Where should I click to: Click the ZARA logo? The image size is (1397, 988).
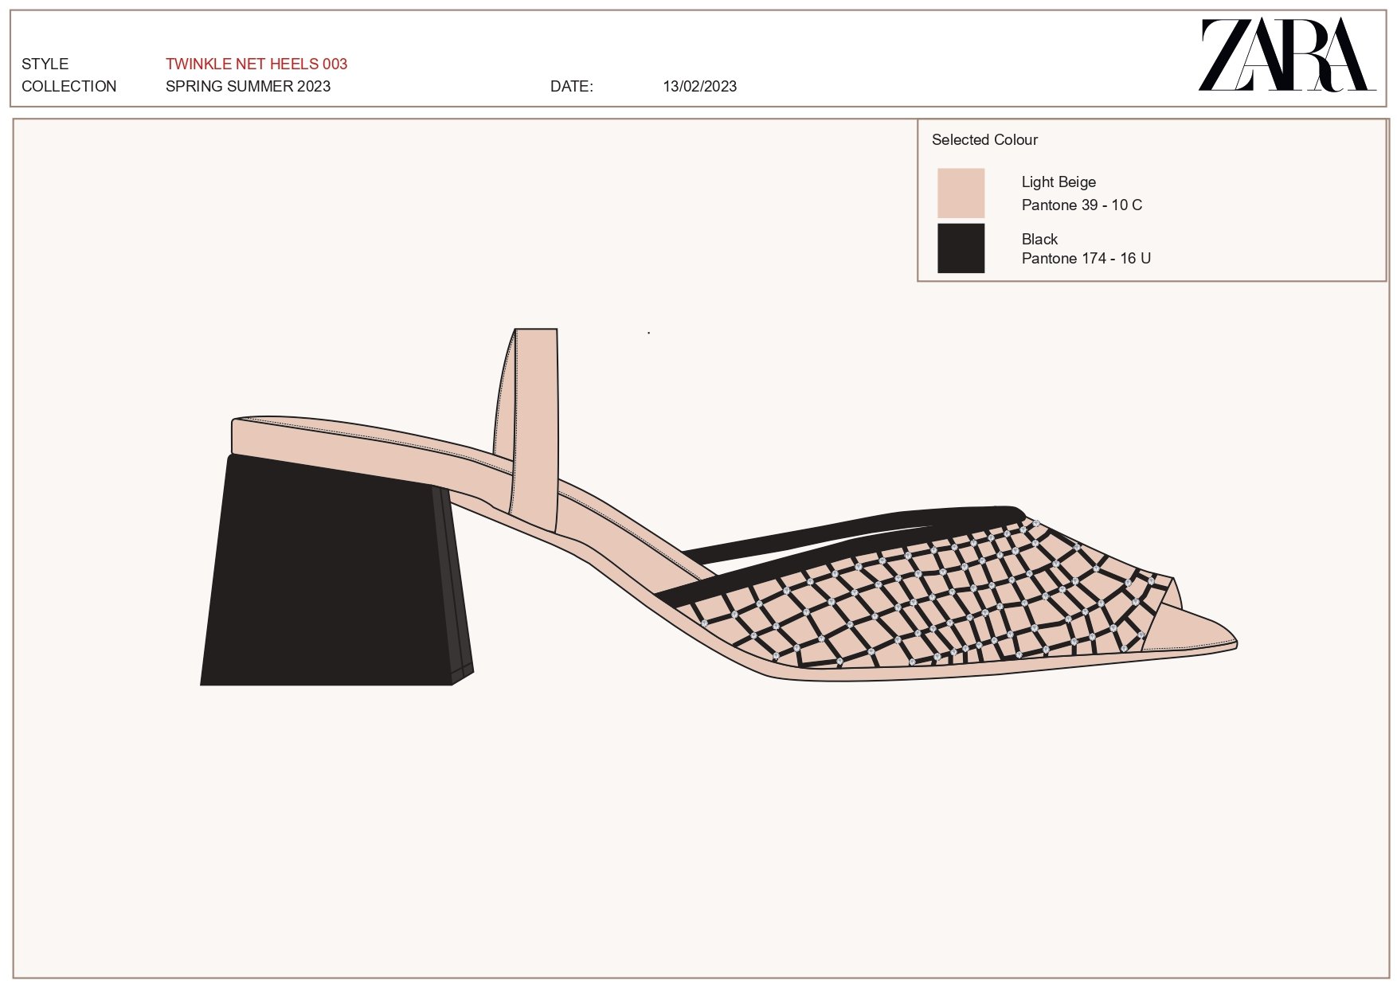point(1287,55)
